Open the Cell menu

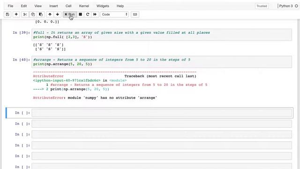coord(68,6)
